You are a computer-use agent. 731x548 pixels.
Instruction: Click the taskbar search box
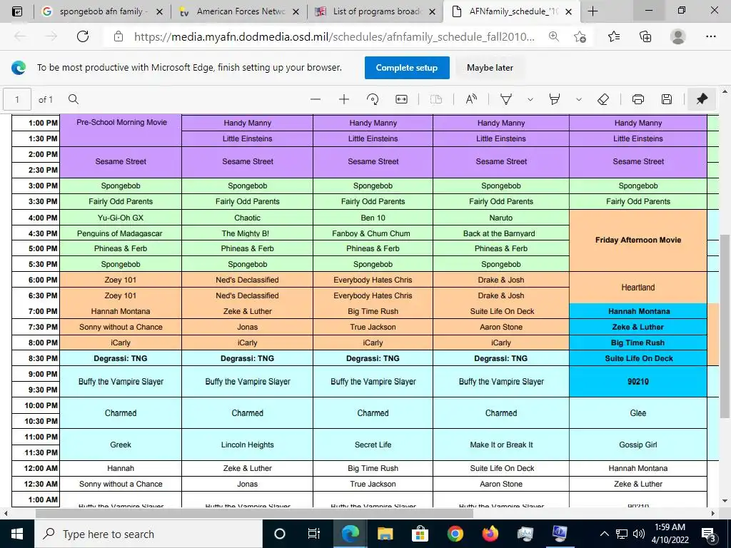point(148,534)
